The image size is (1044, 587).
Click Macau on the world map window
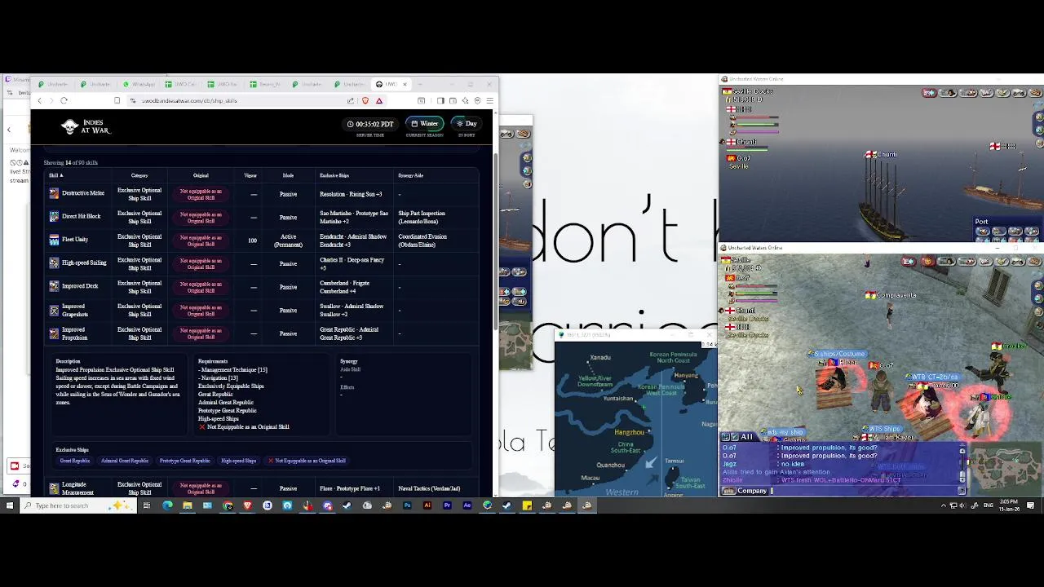591,478
